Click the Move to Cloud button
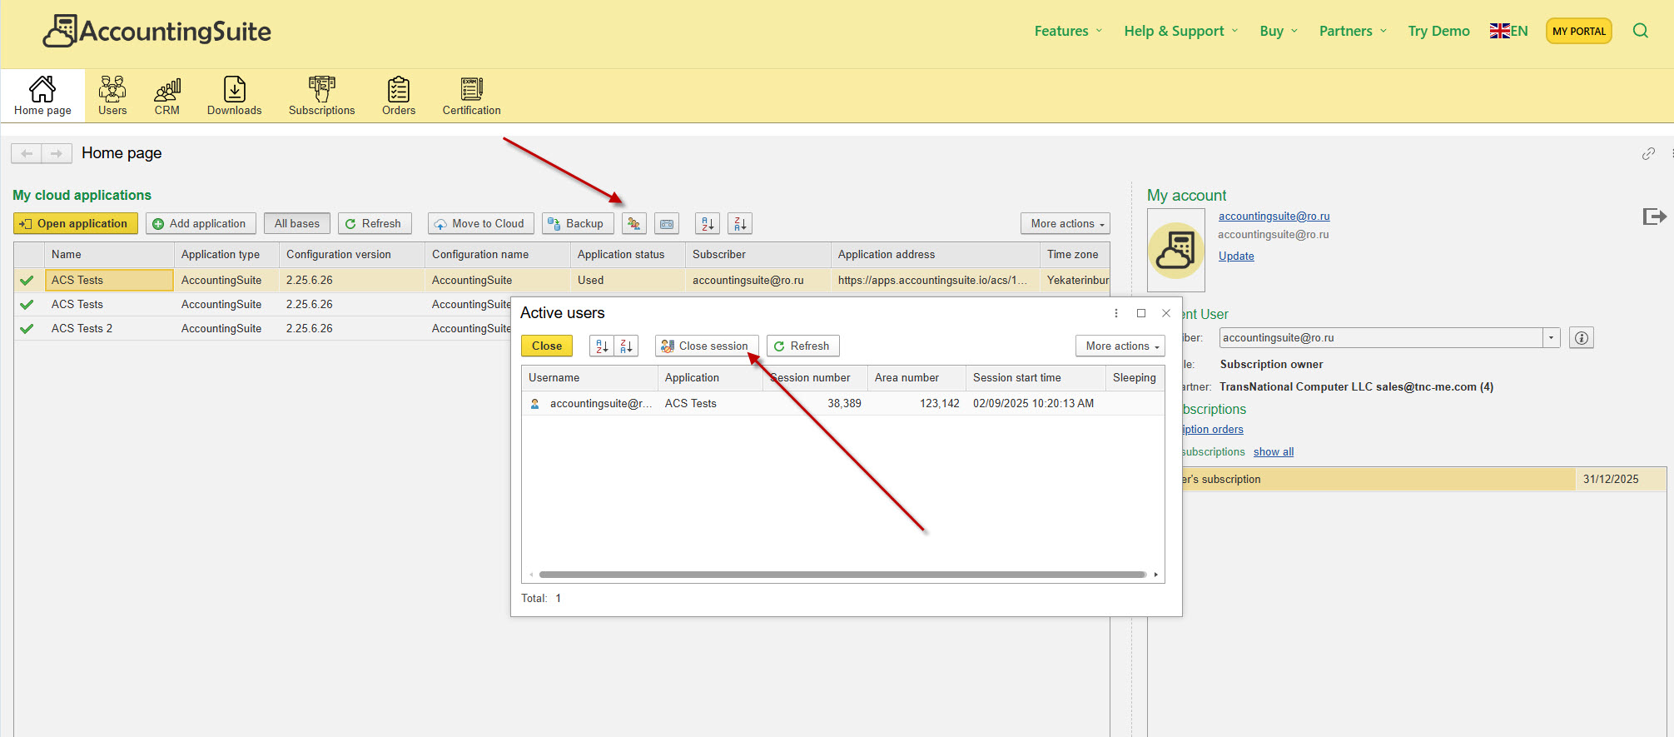The height and width of the screenshot is (737, 1674). 480,223
